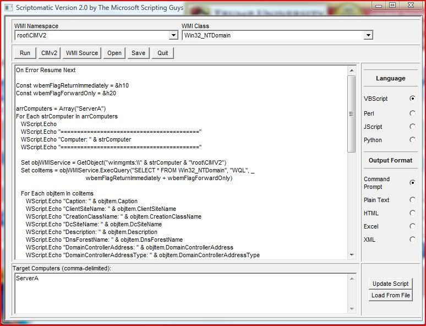Click the CIMv2 button
Viewport: 426px width, 326px height.
point(49,53)
